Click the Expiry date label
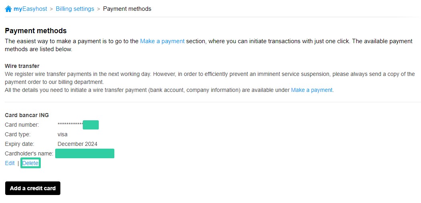The height and width of the screenshot is (203, 421). pos(20,144)
